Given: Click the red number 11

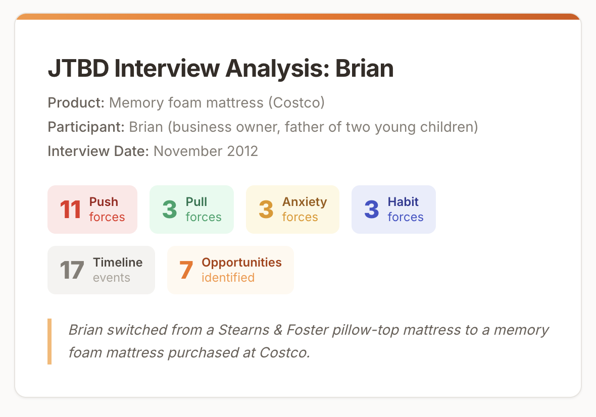Looking at the screenshot, I should 70,210.
